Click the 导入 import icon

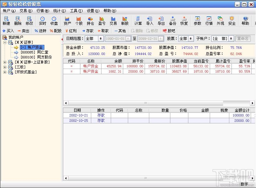(x=150, y=21)
